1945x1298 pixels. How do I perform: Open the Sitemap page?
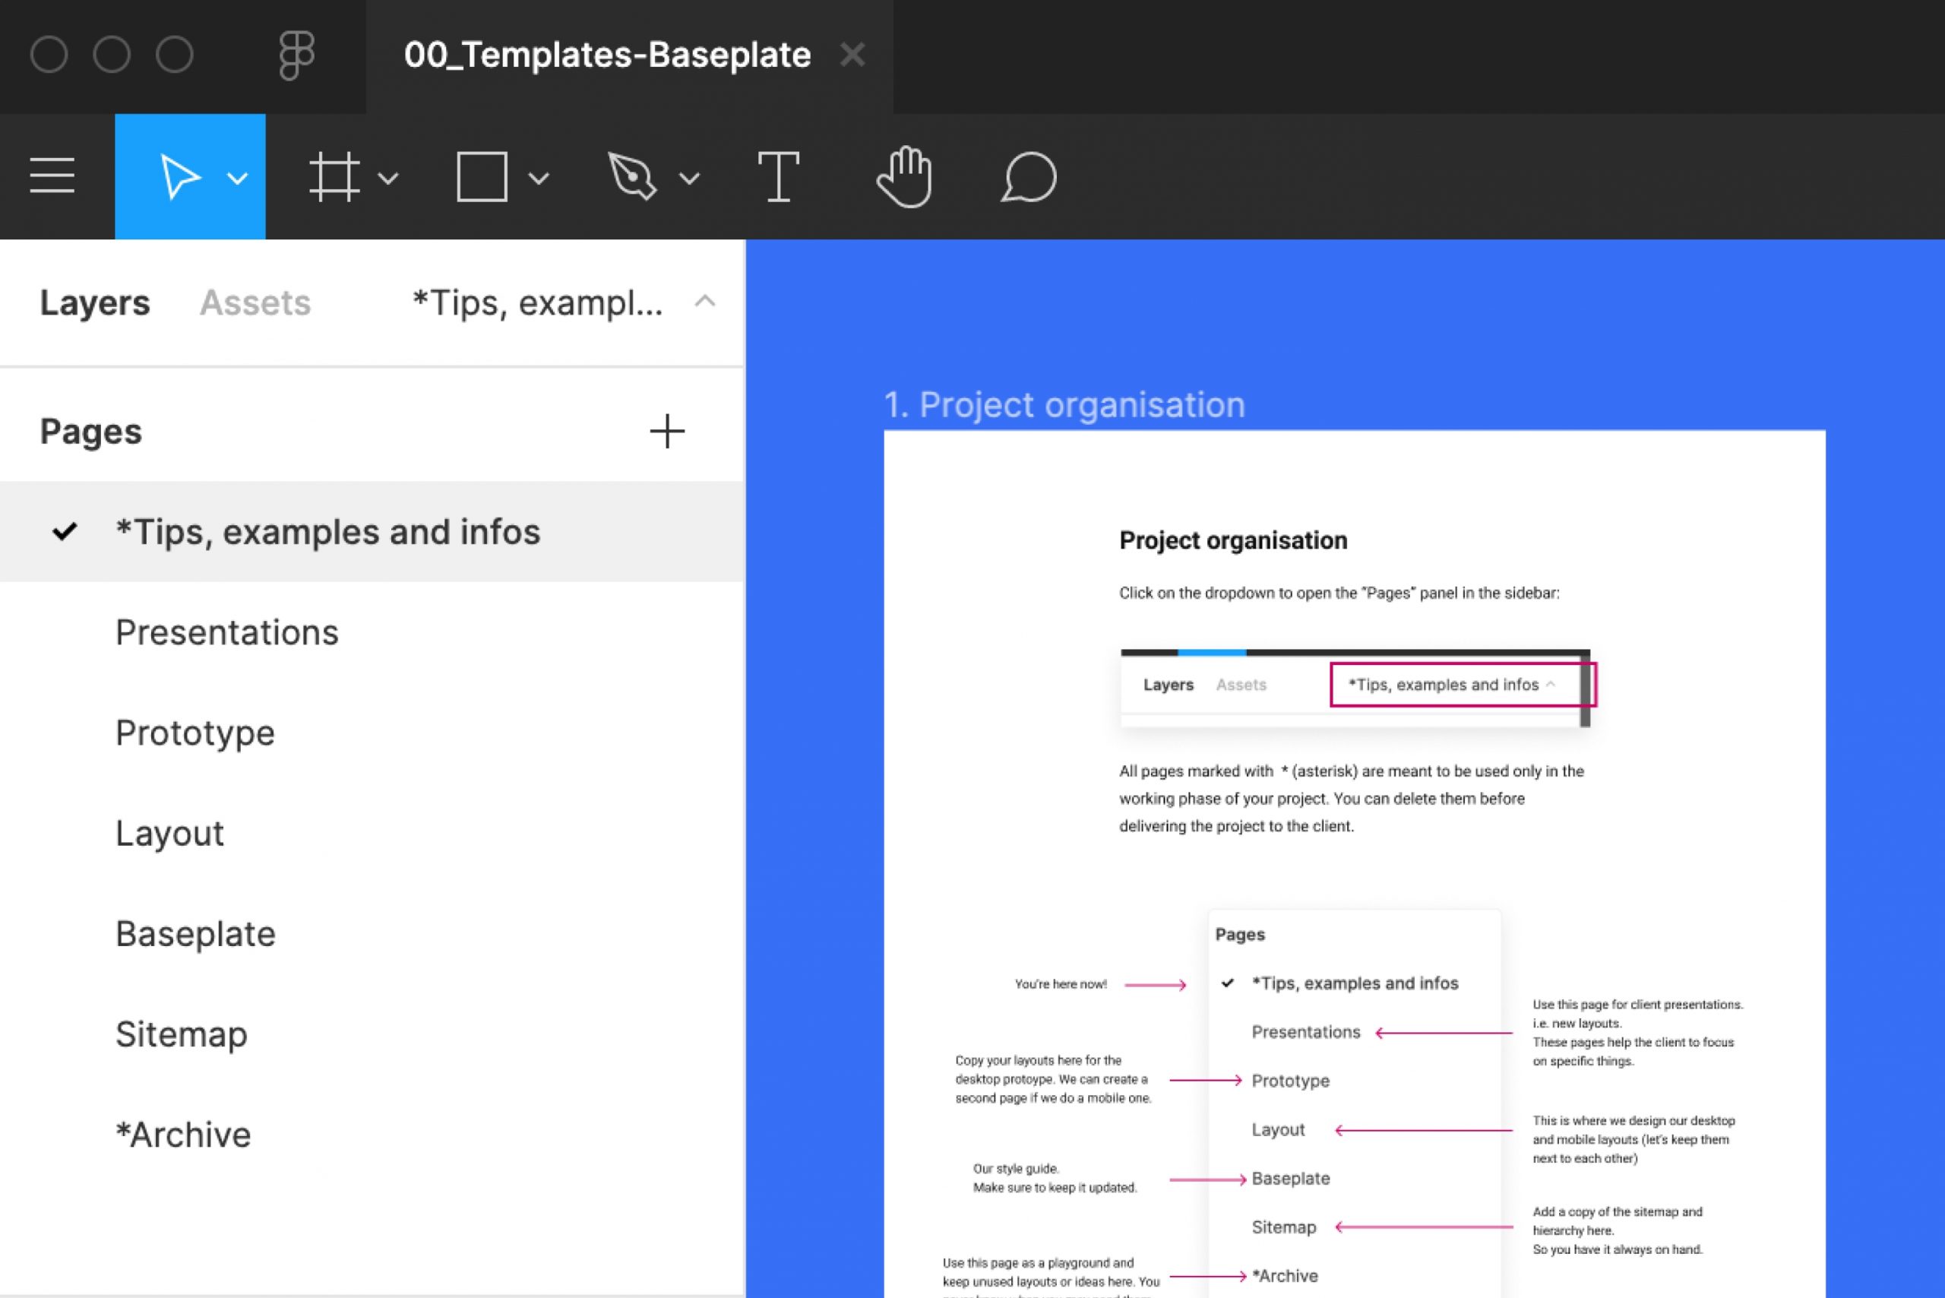tap(372, 1034)
